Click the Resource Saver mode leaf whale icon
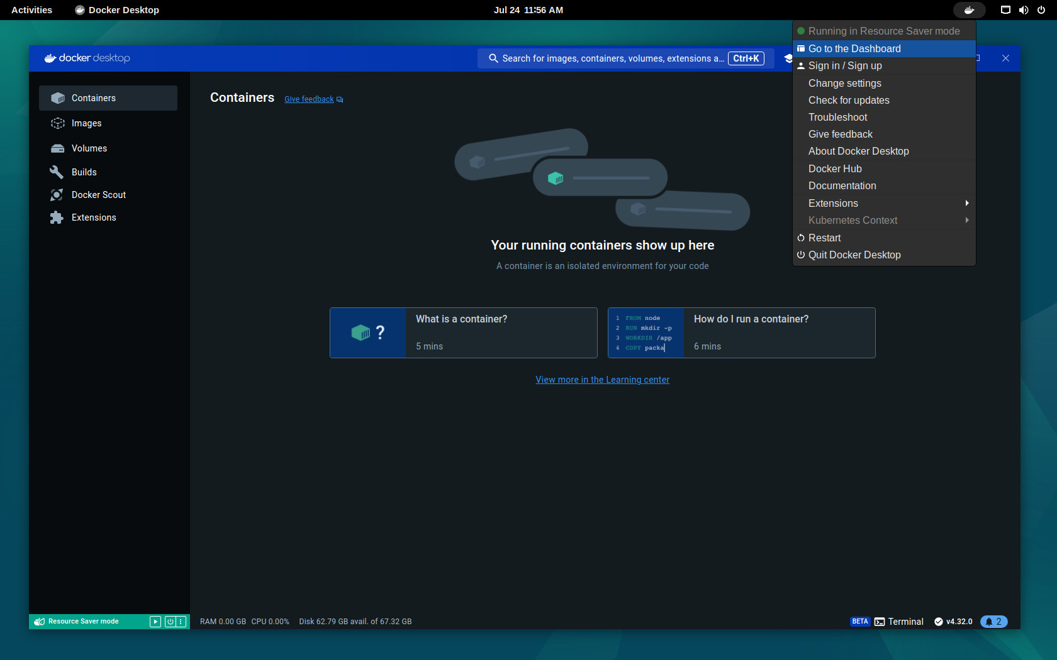Image resolution: width=1057 pixels, height=660 pixels. point(40,622)
